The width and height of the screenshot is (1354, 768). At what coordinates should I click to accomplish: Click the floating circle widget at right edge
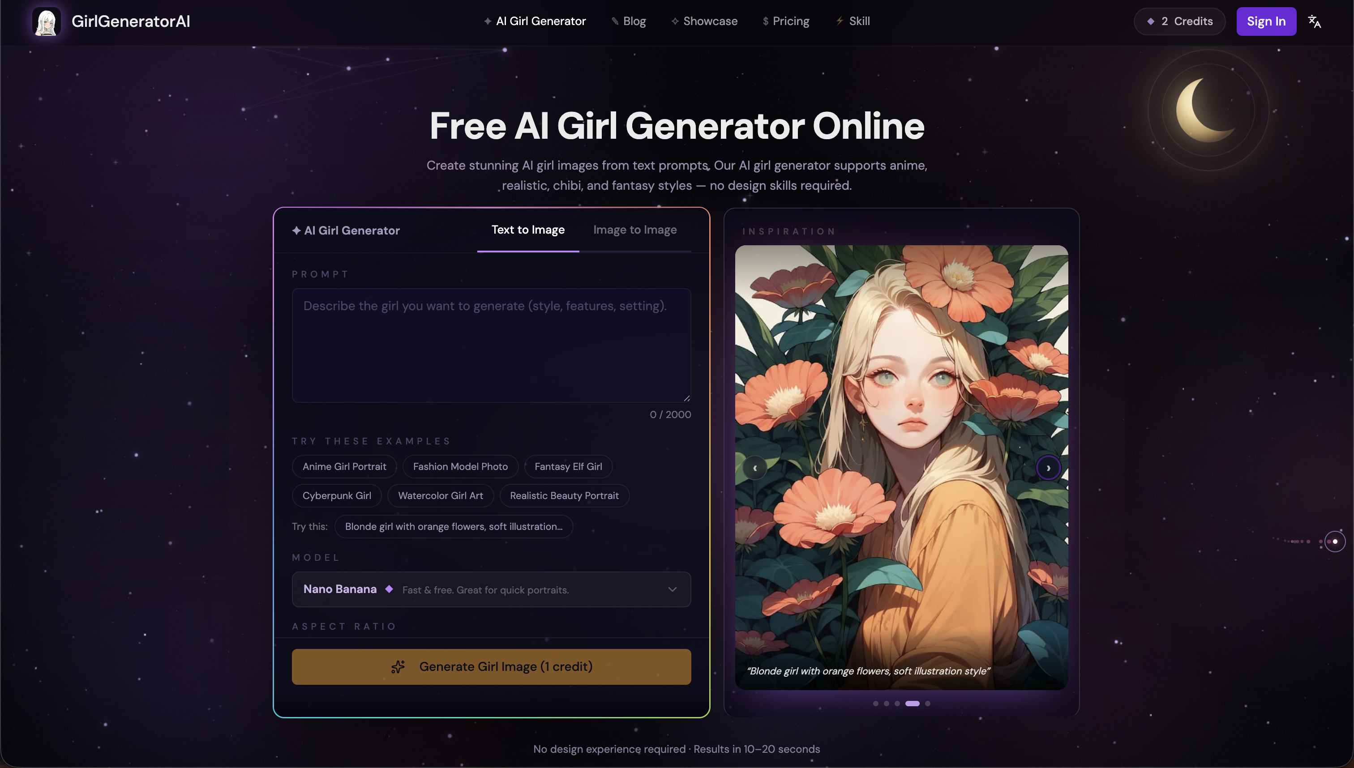click(x=1335, y=541)
